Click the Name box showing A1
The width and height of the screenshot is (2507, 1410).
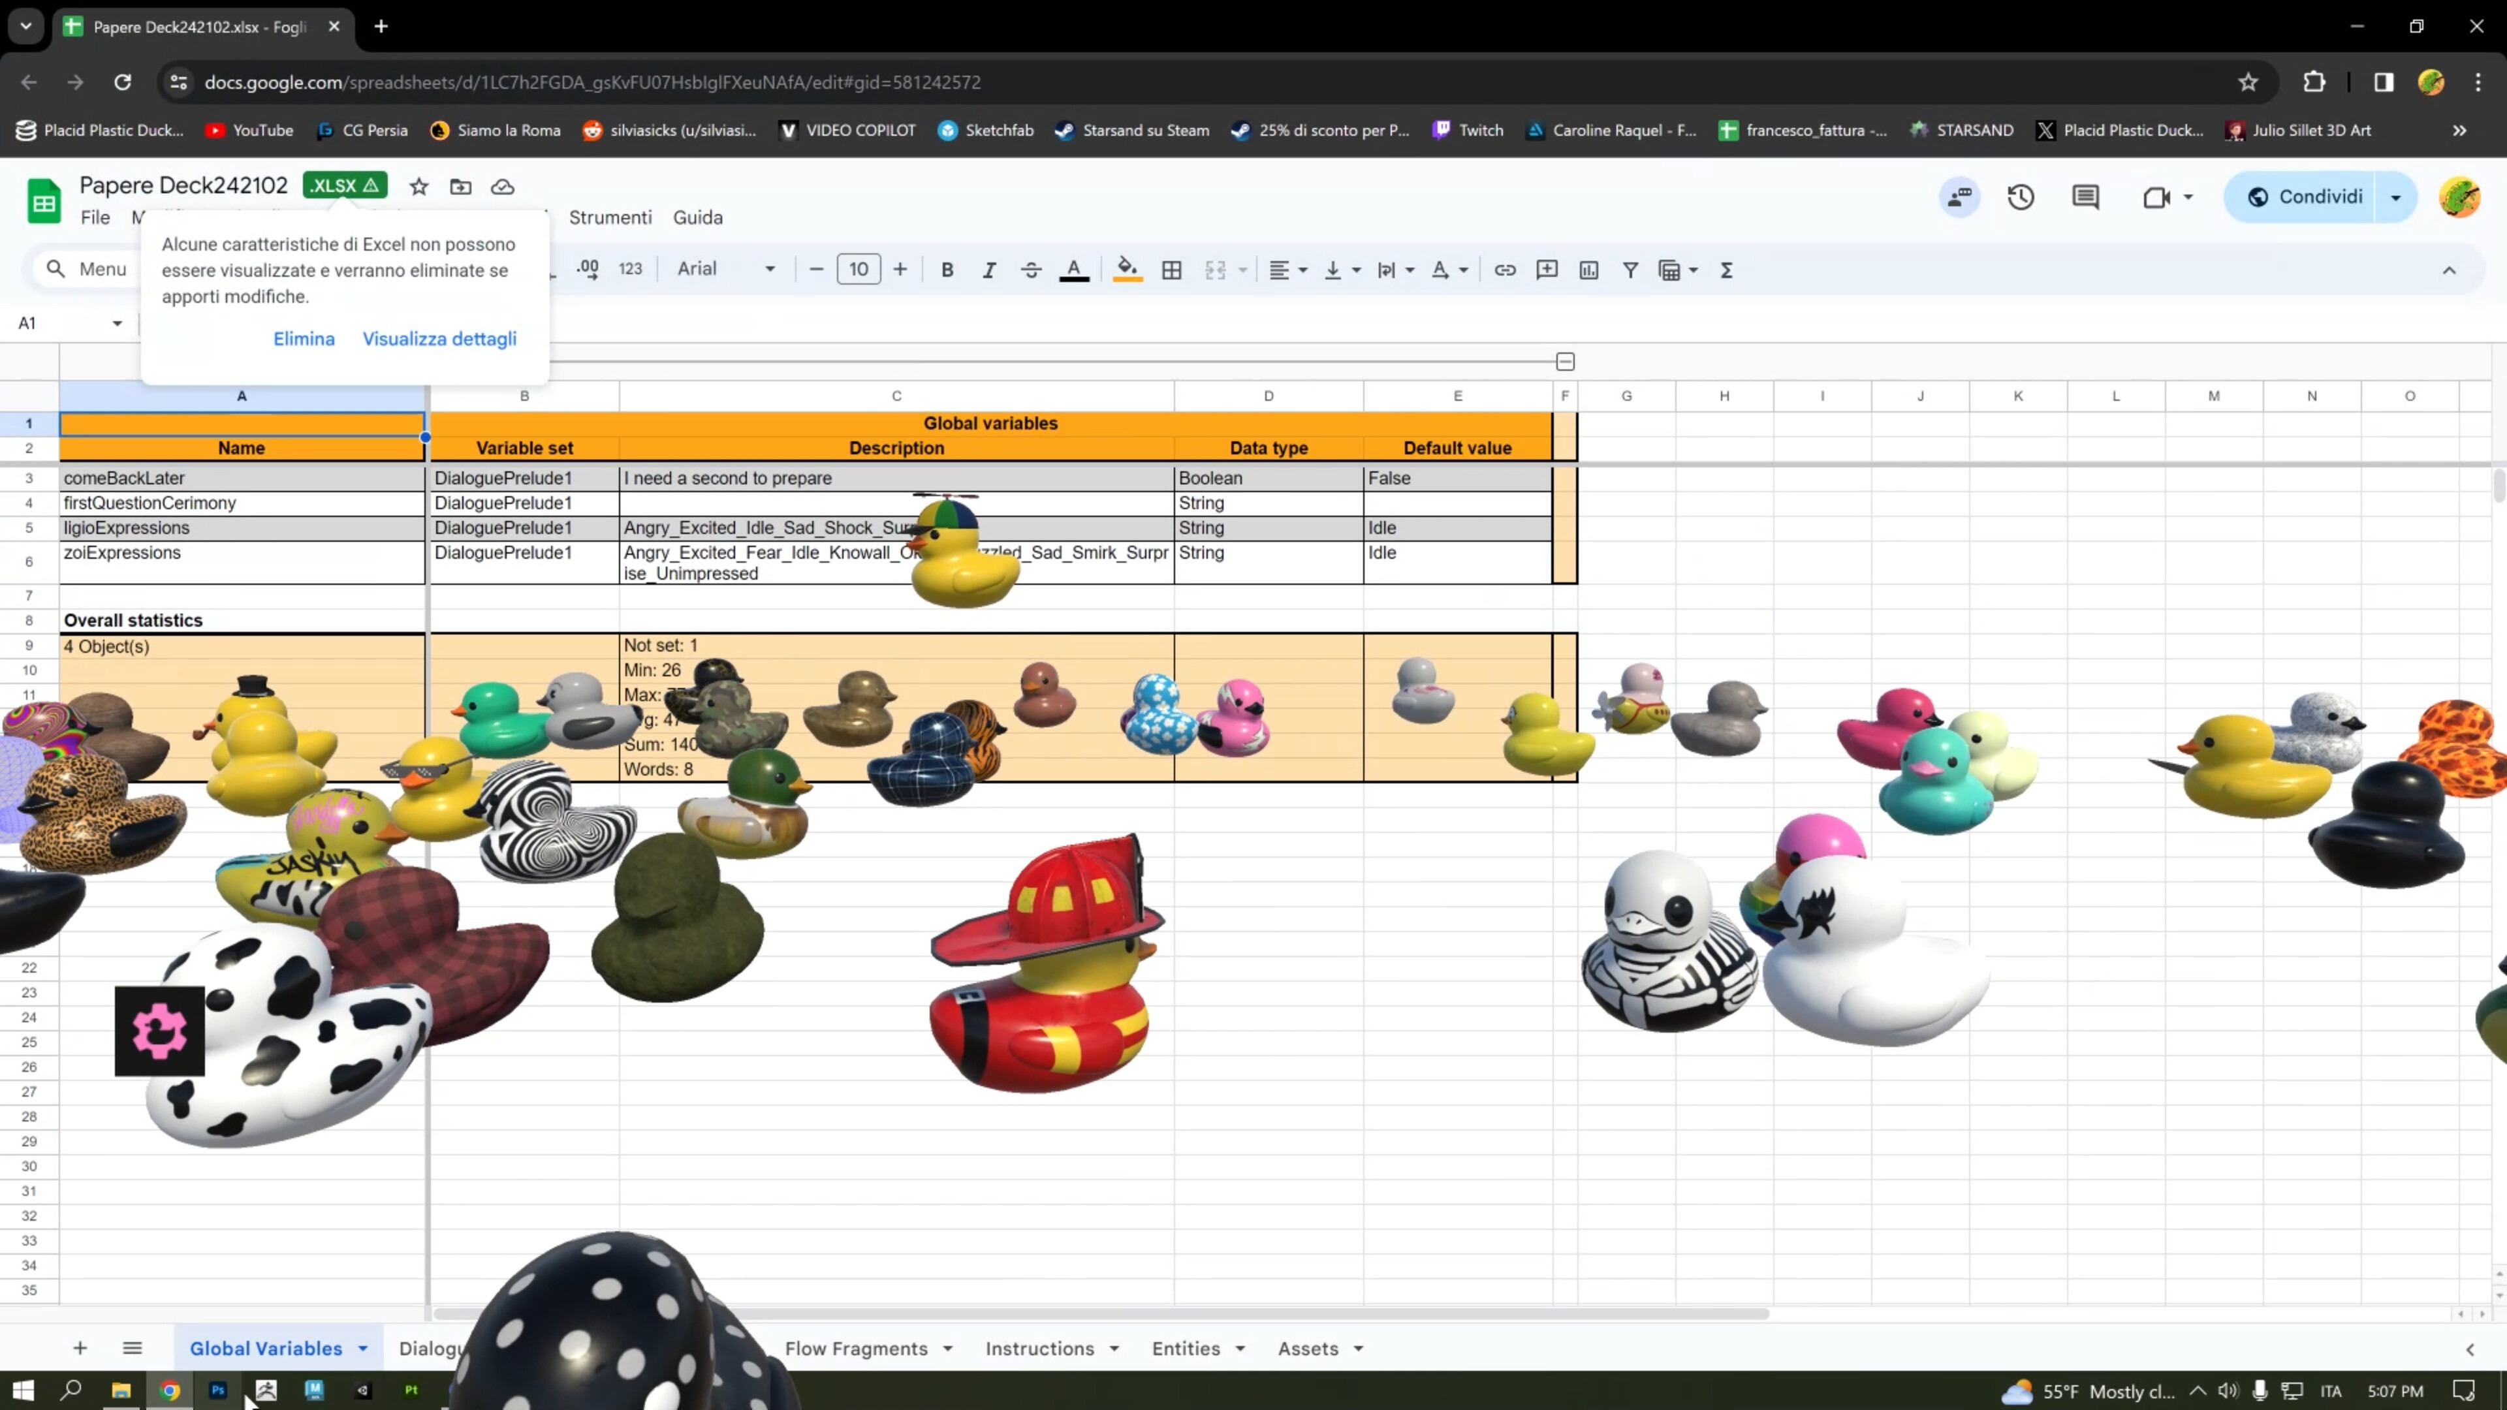pos(58,322)
